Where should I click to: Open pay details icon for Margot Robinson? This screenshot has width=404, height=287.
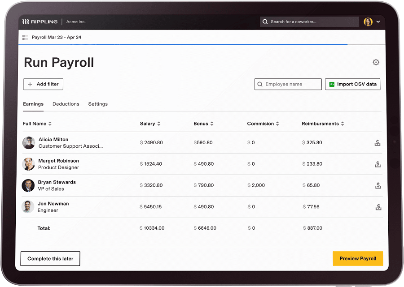378,164
